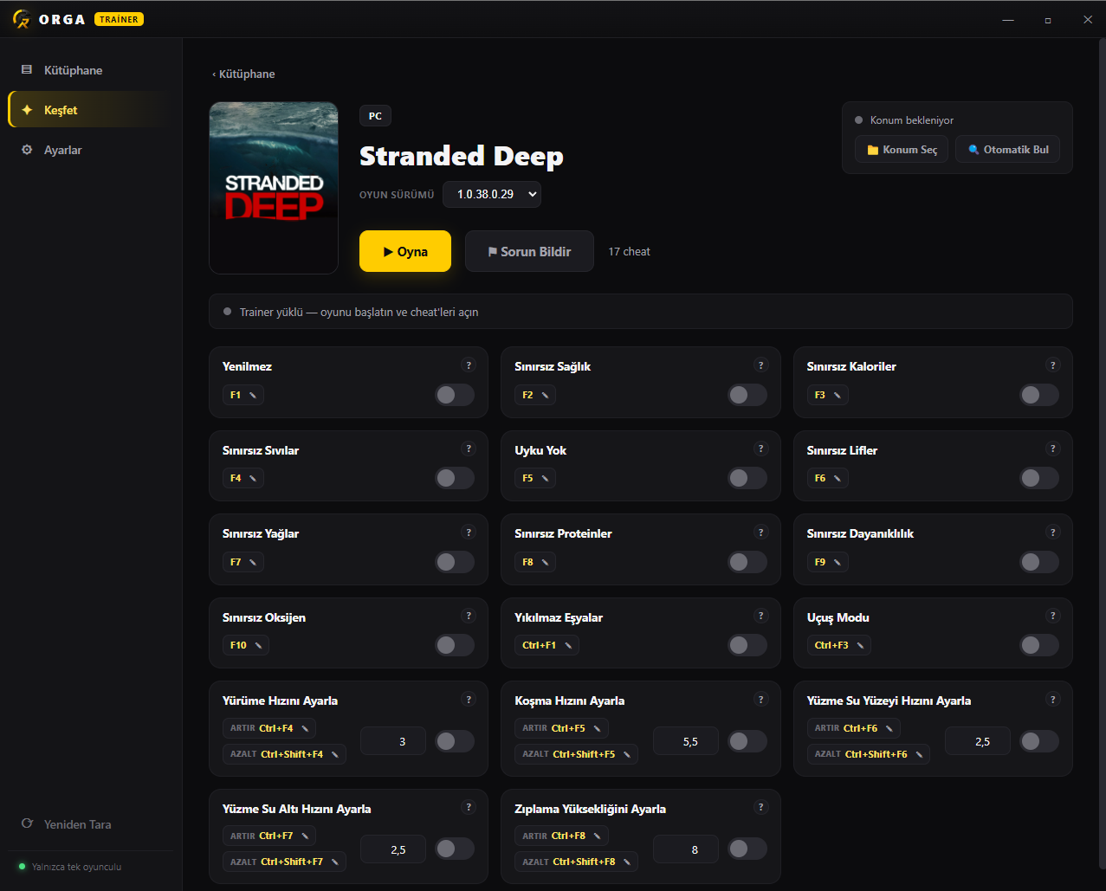Open help for Sınırsız Proteinler cheat

(x=761, y=533)
